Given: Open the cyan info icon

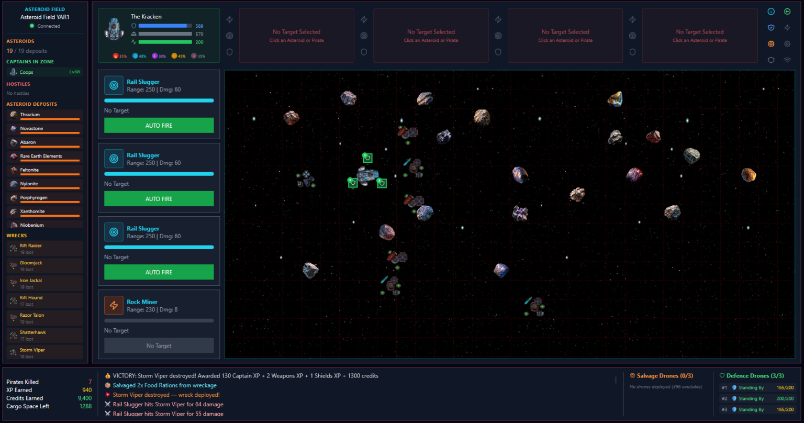Looking at the screenshot, I should point(771,12).
